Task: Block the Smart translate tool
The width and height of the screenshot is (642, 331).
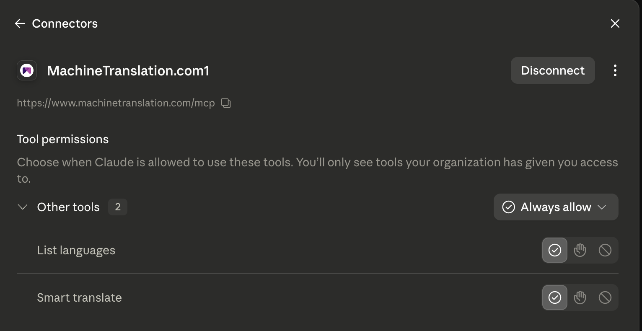Action: [x=605, y=297]
